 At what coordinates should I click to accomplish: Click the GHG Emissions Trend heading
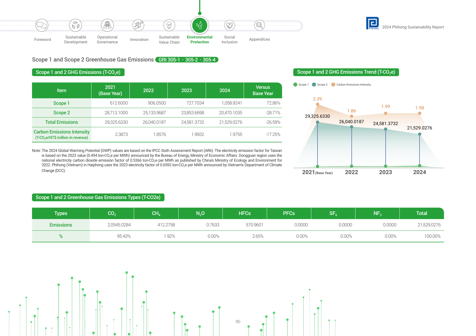(346, 72)
